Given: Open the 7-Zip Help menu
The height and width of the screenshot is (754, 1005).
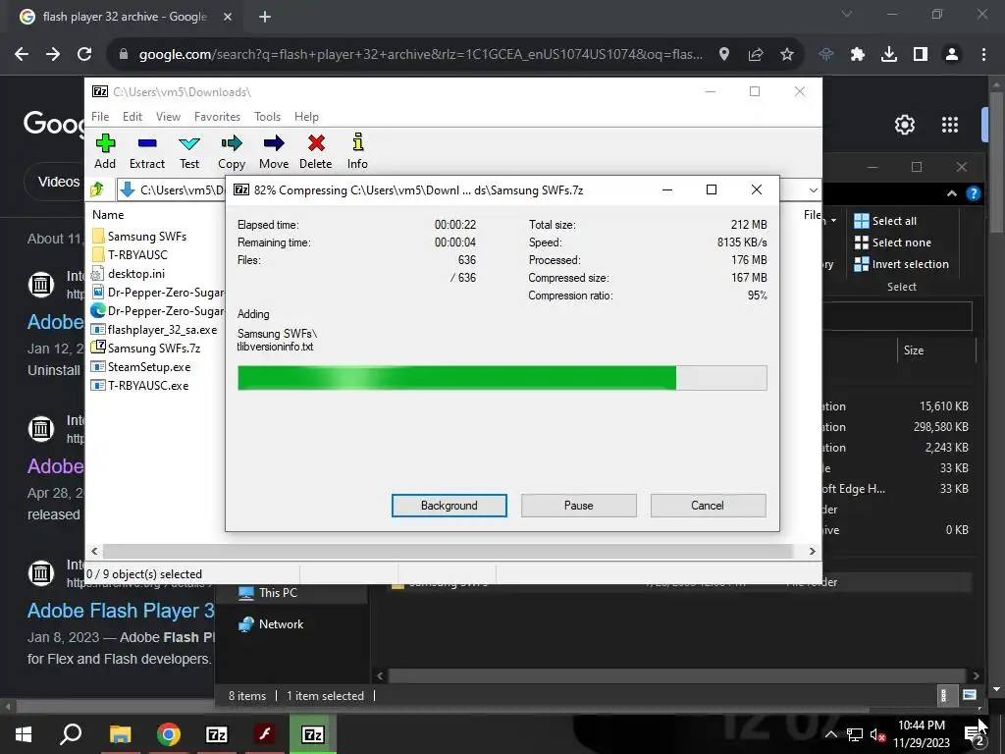Looking at the screenshot, I should click(306, 117).
